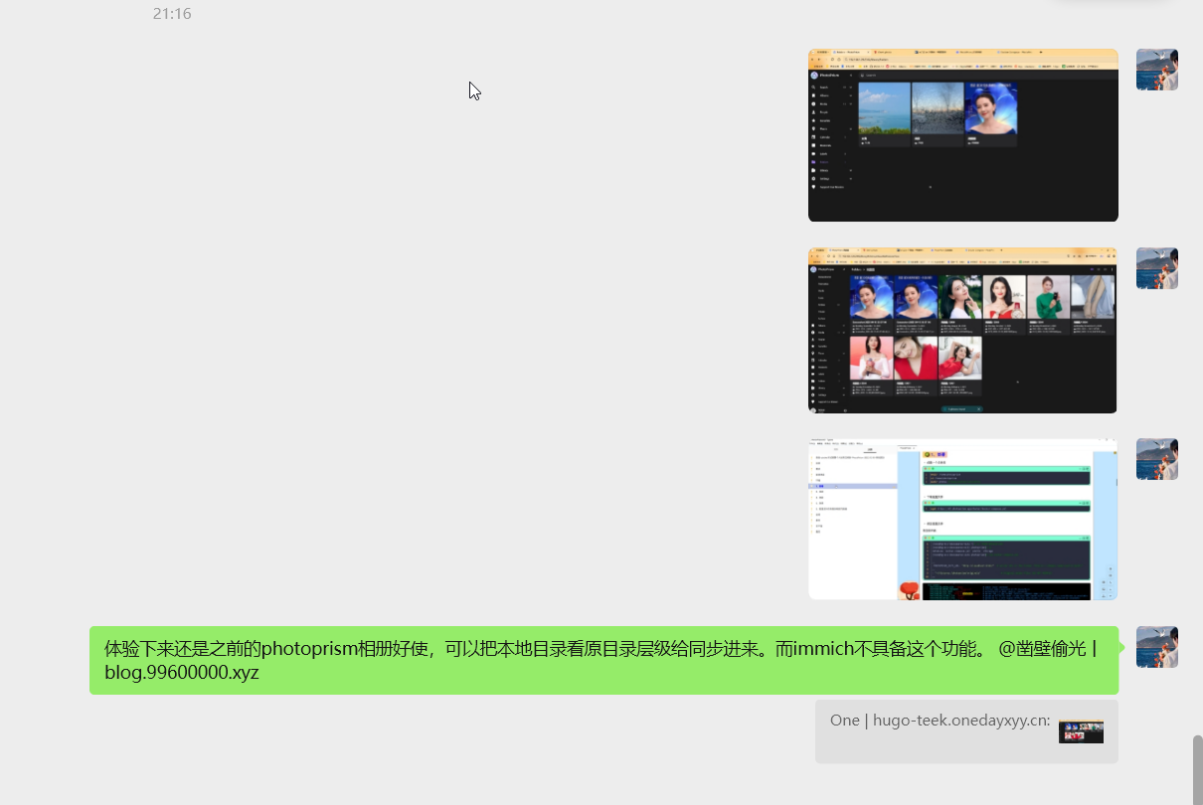Open the screenshot with the green code blocks

click(x=962, y=519)
